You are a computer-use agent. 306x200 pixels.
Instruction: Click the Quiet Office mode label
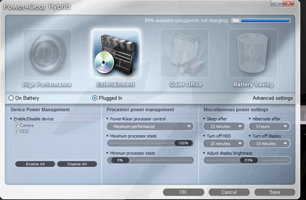point(186,85)
